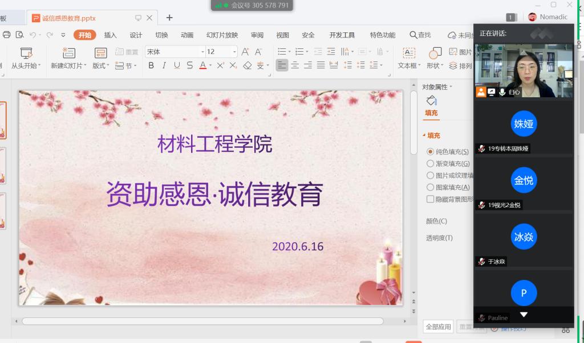Click the increase font size icon
584x343 pixels.
(x=245, y=52)
